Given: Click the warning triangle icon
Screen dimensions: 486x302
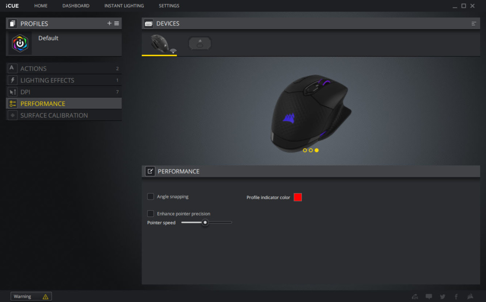Looking at the screenshot, I should tap(45, 297).
